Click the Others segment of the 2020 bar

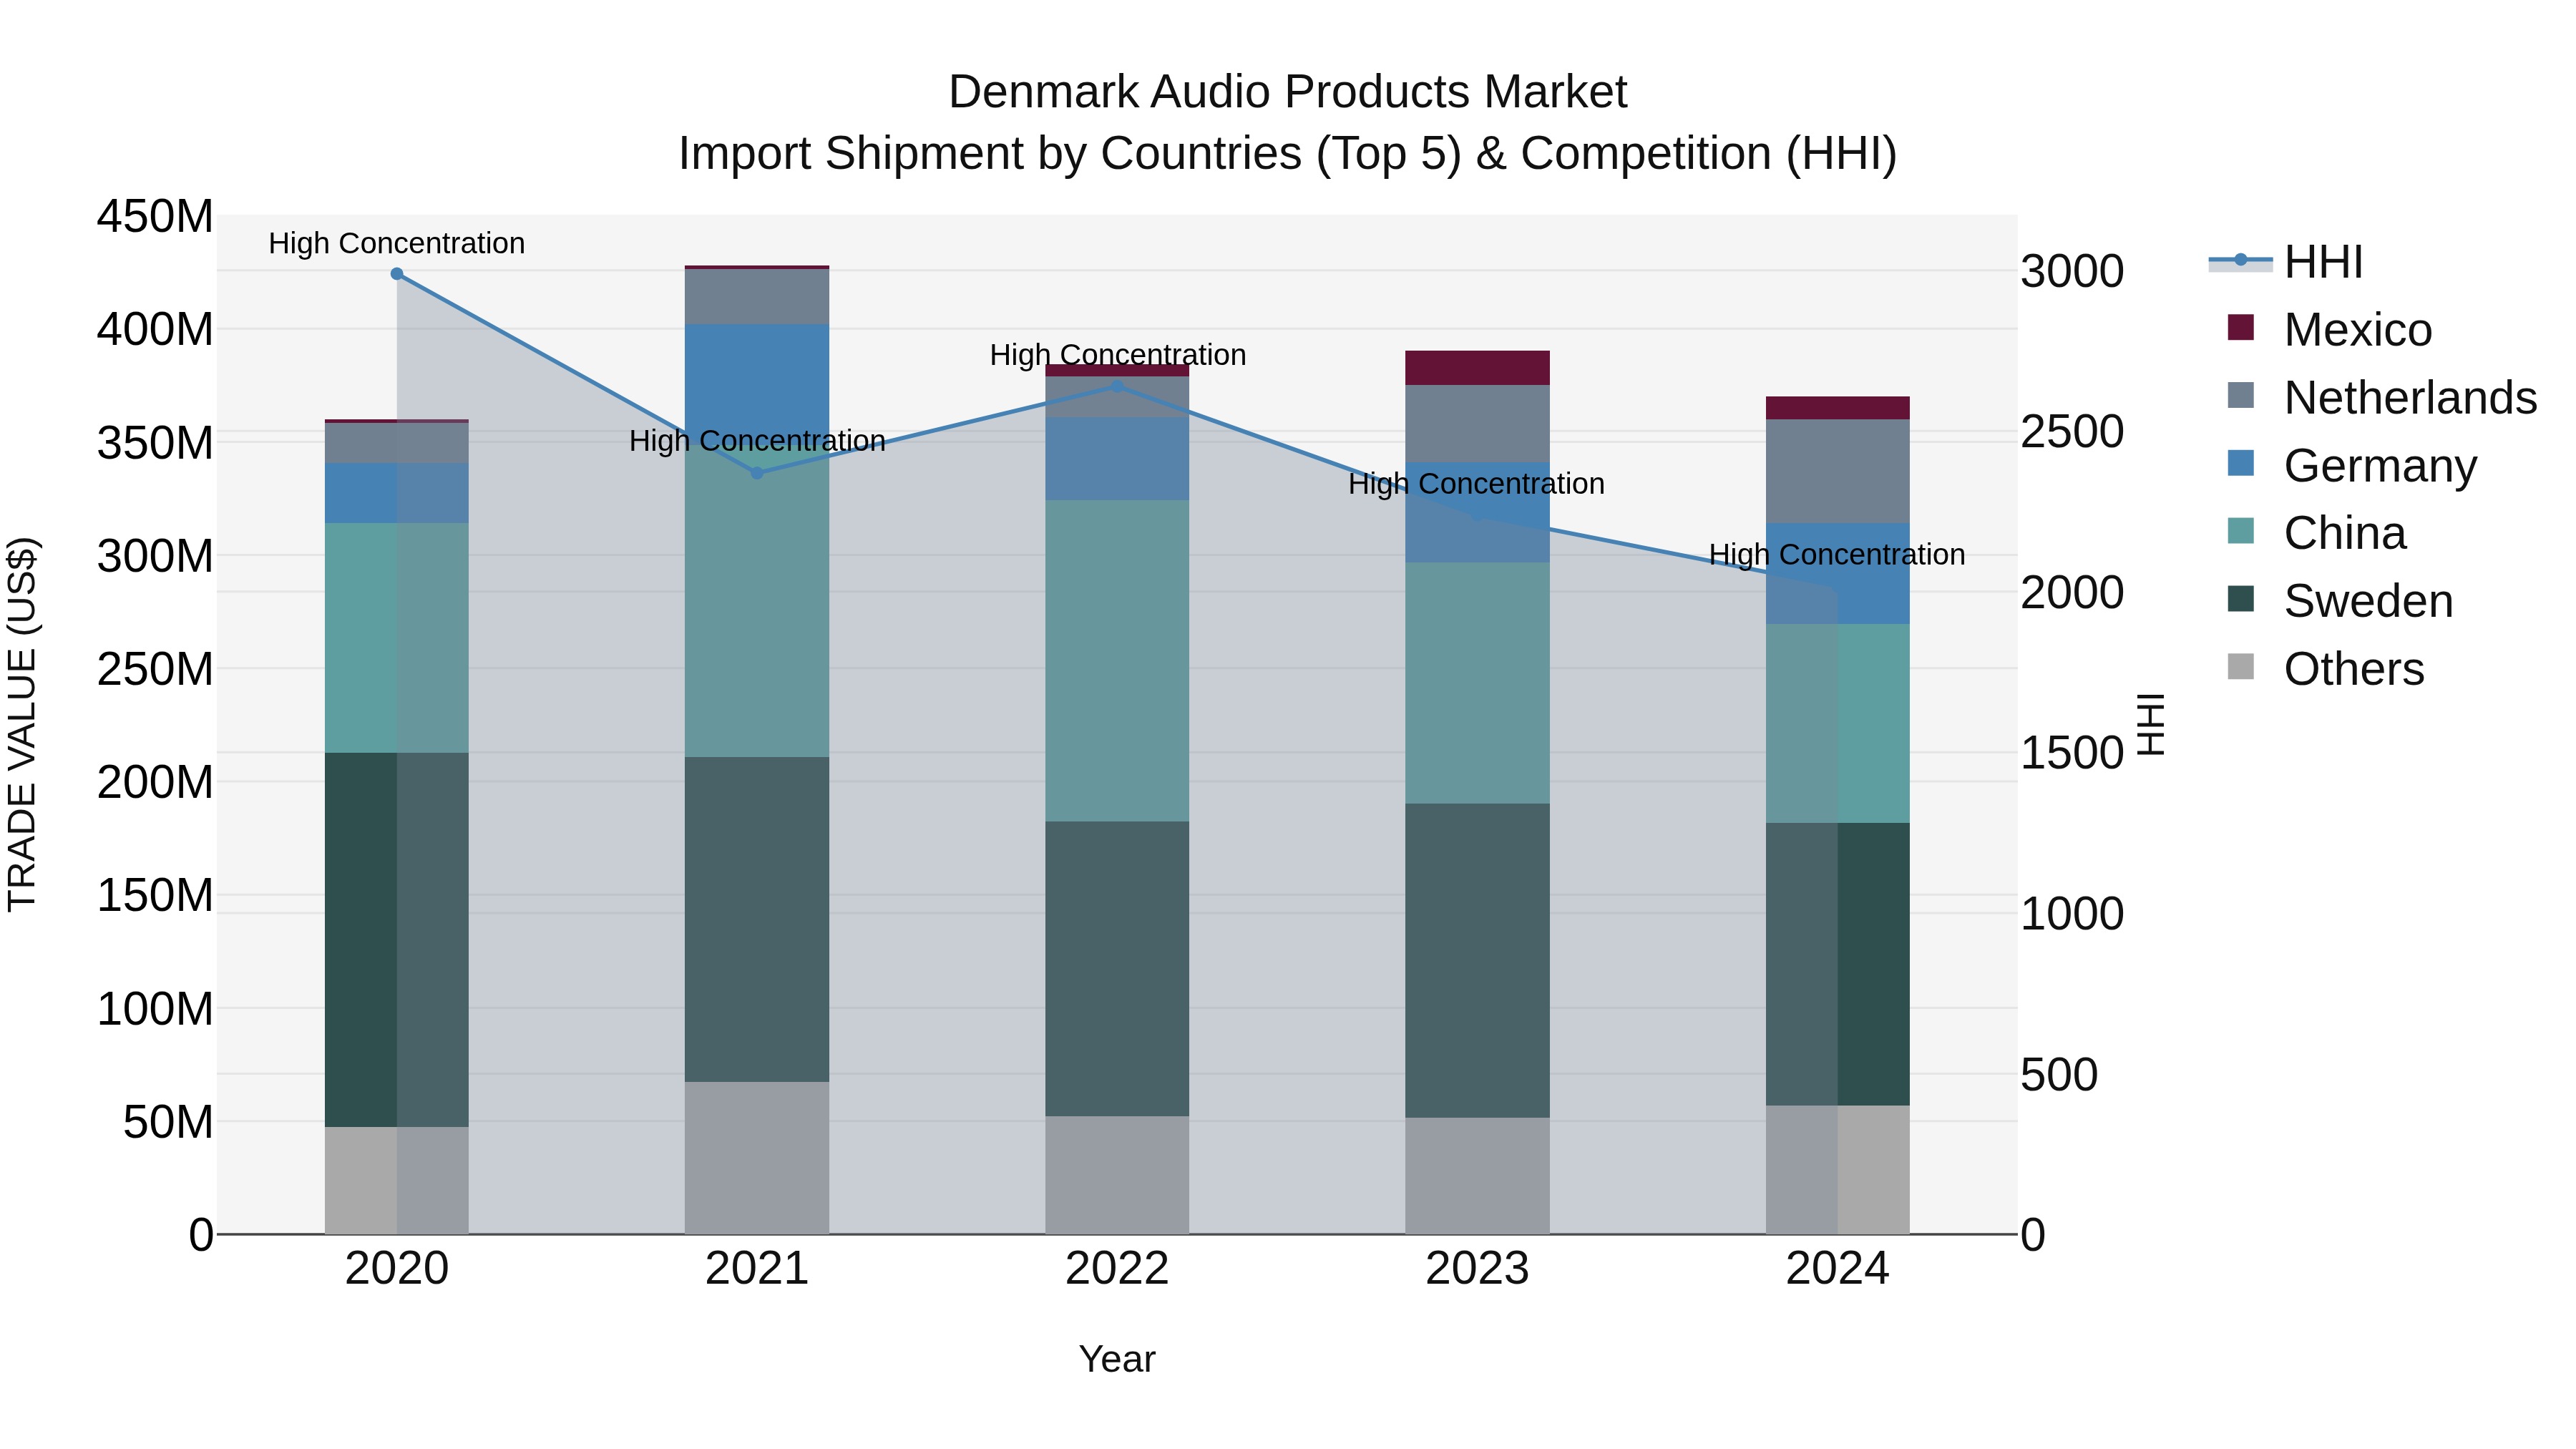coord(397,1181)
